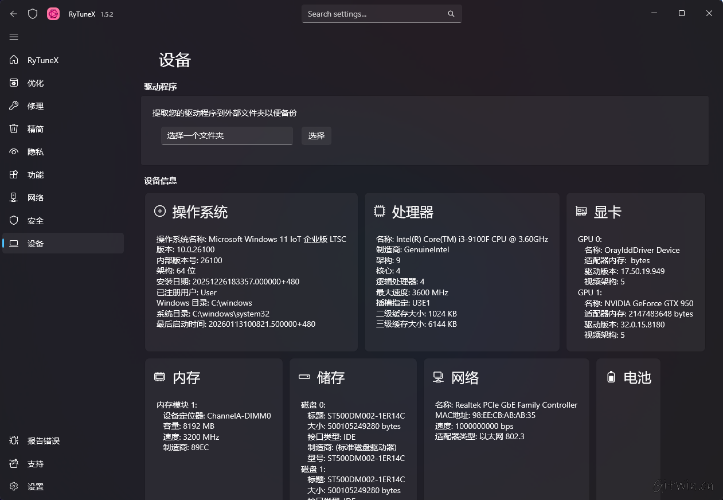The height and width of the screenshot is (500, 723).
Task: Click the 选择一个文件夹 folder path field
Action: [x=226, y=136]
